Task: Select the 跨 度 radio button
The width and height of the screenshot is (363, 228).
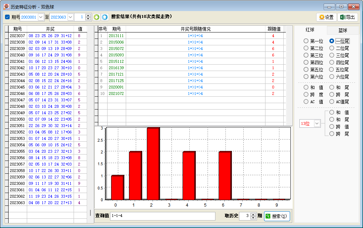Action: pos(306,95)
